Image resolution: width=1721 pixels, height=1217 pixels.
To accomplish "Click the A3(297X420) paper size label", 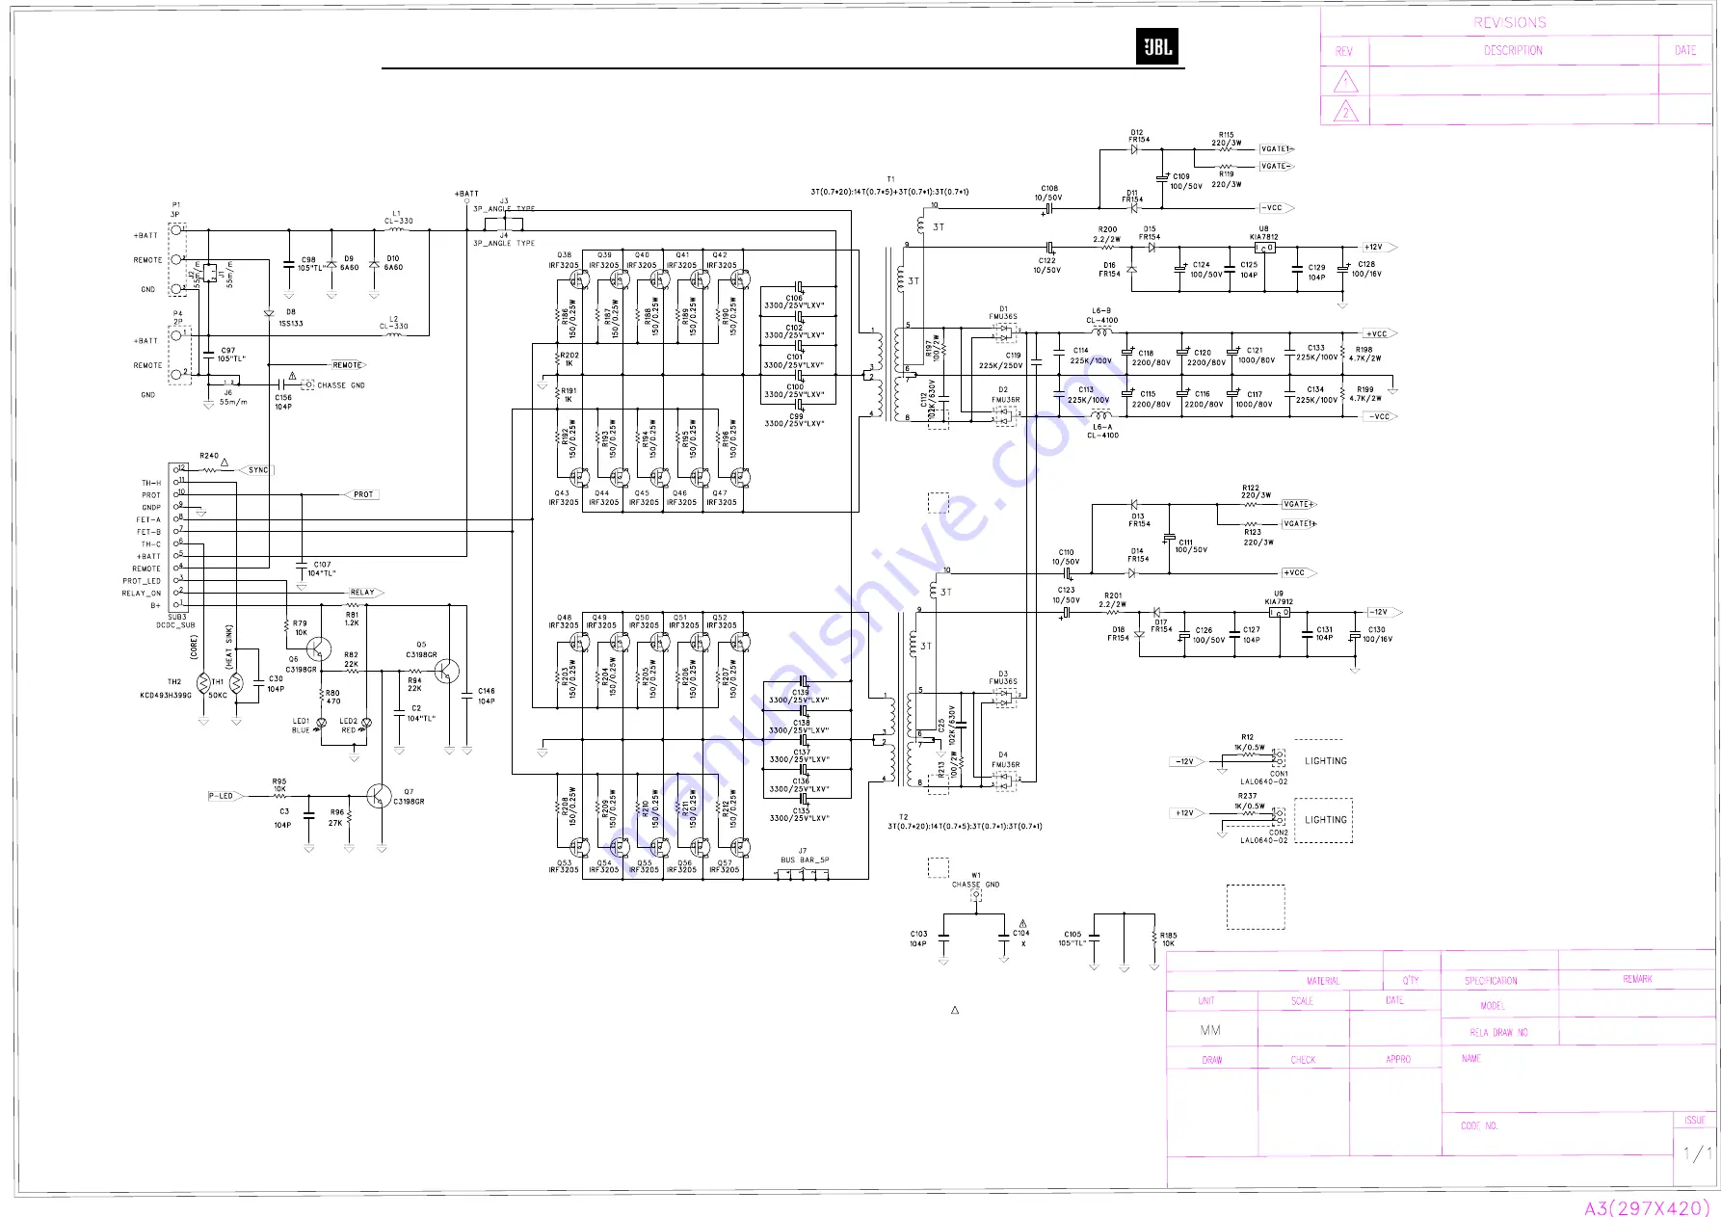I will [x=1647, y=1207].
